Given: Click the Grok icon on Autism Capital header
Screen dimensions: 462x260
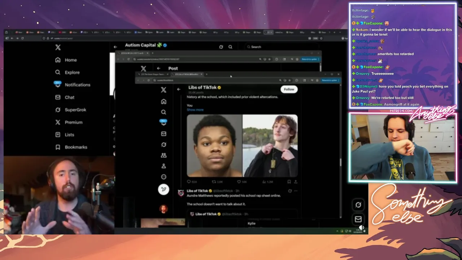Looking at the screenshot, I should (221, 47).
